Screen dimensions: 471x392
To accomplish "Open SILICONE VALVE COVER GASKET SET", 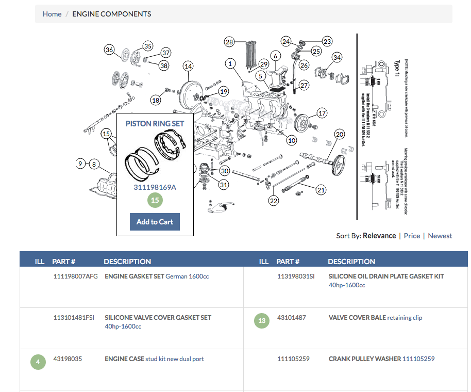I will [158, 322].
